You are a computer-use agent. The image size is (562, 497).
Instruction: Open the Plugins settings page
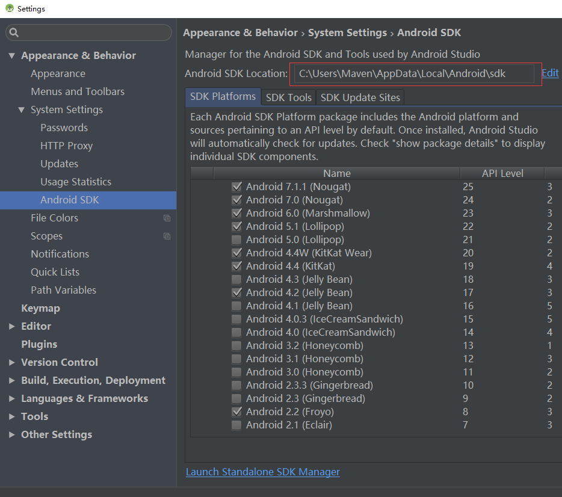[39, 344]
